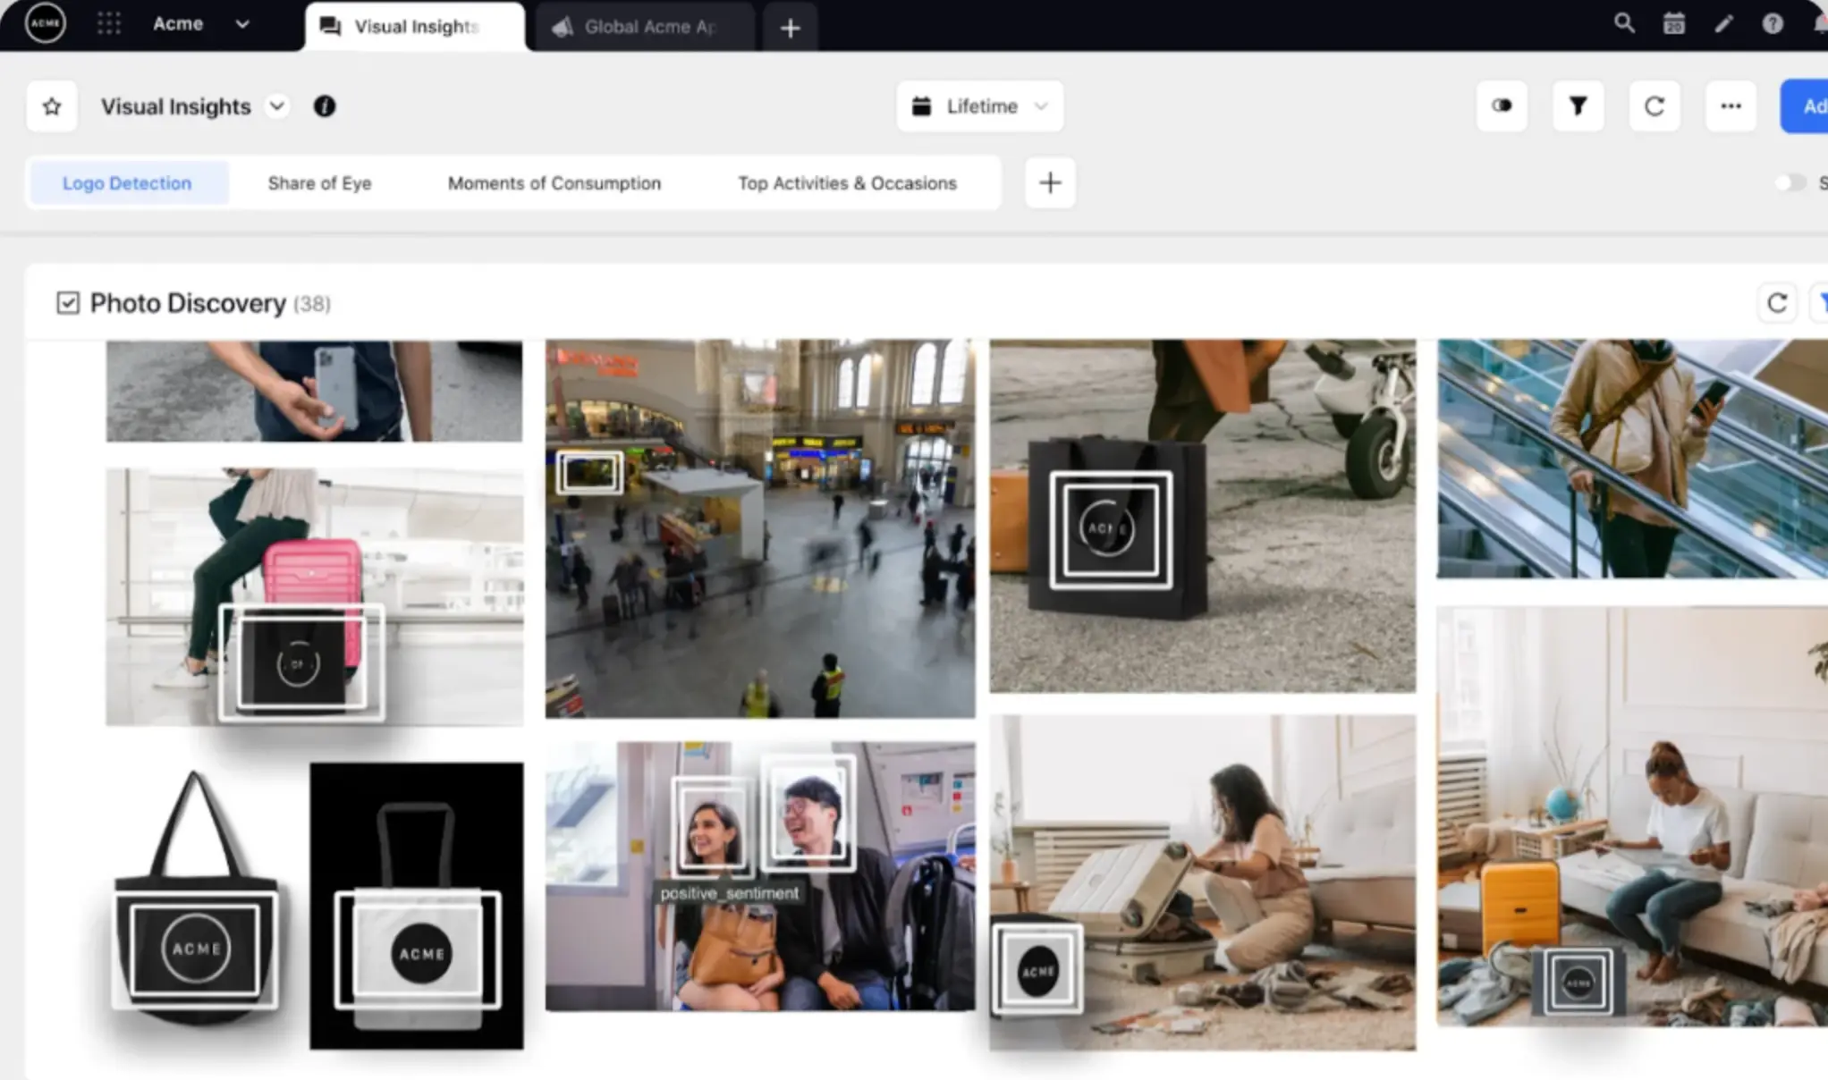The width and height of the screenshot is (1828, 1080).
Task: Switch to the Share of Eye tab
Action: [319, 182]
